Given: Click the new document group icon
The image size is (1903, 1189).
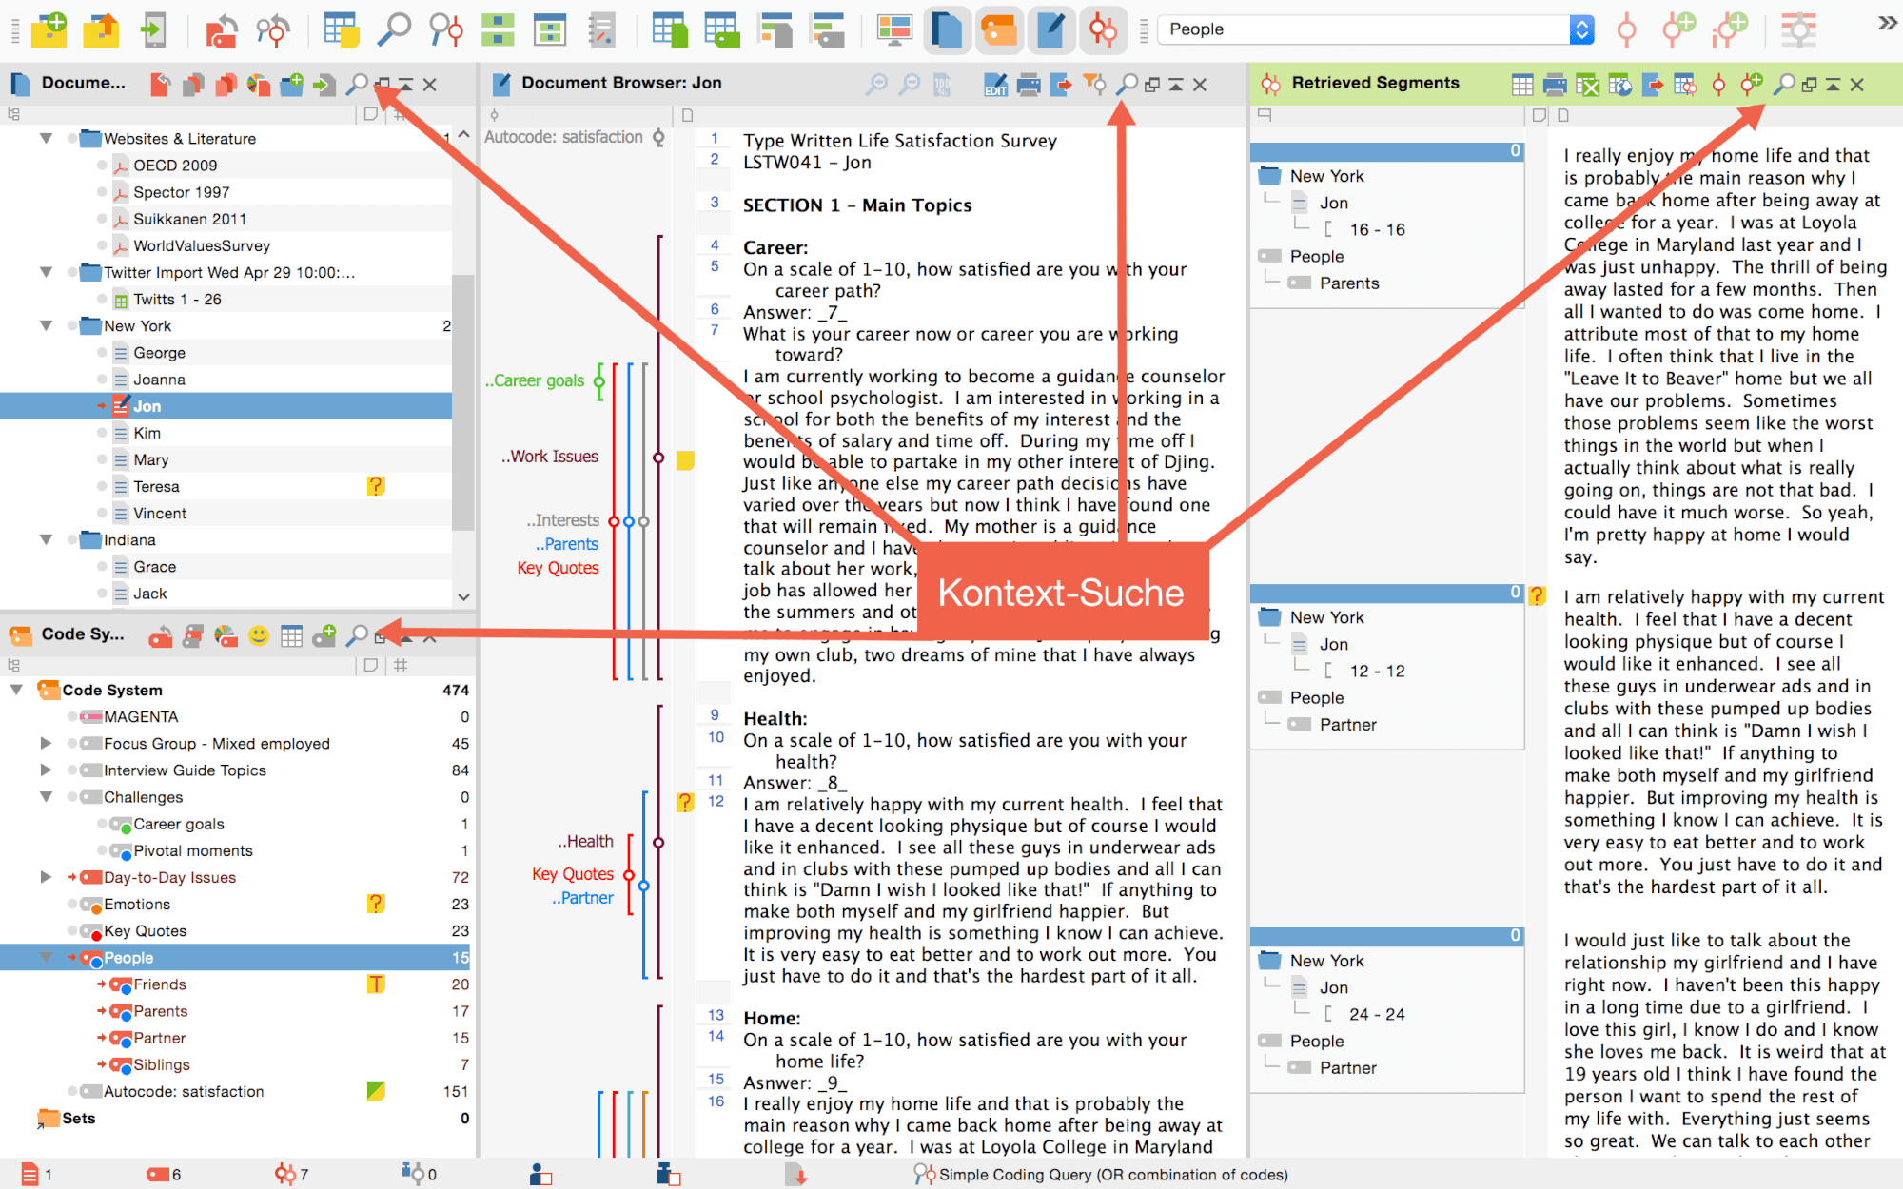Looking at the screenshot, I should [291, 85].
